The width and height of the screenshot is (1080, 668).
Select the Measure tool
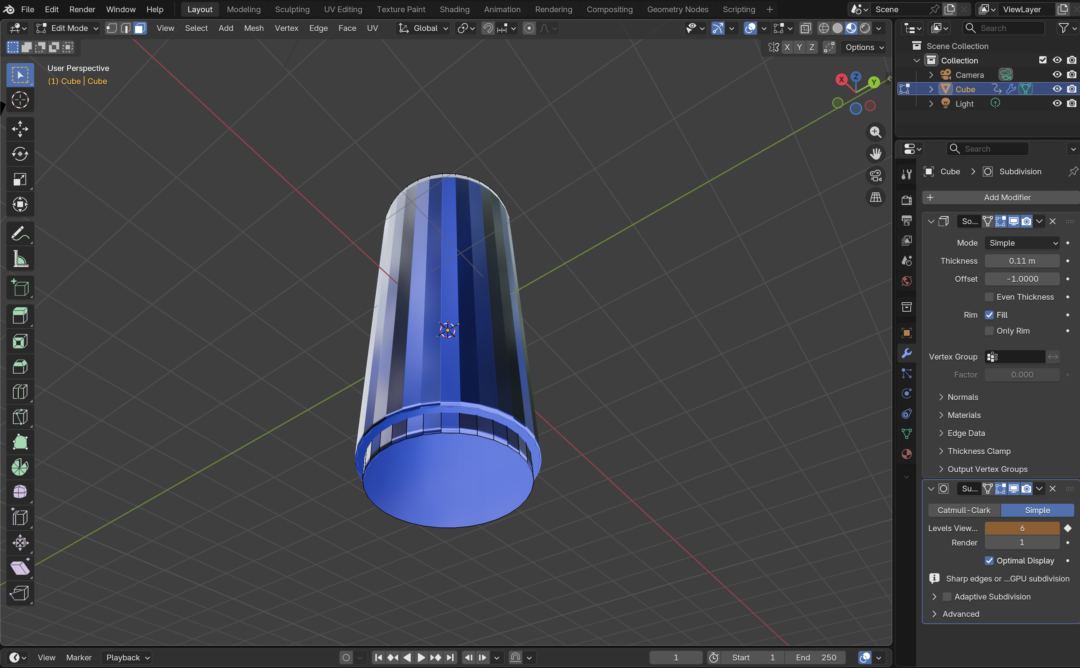tap(20, 259)
